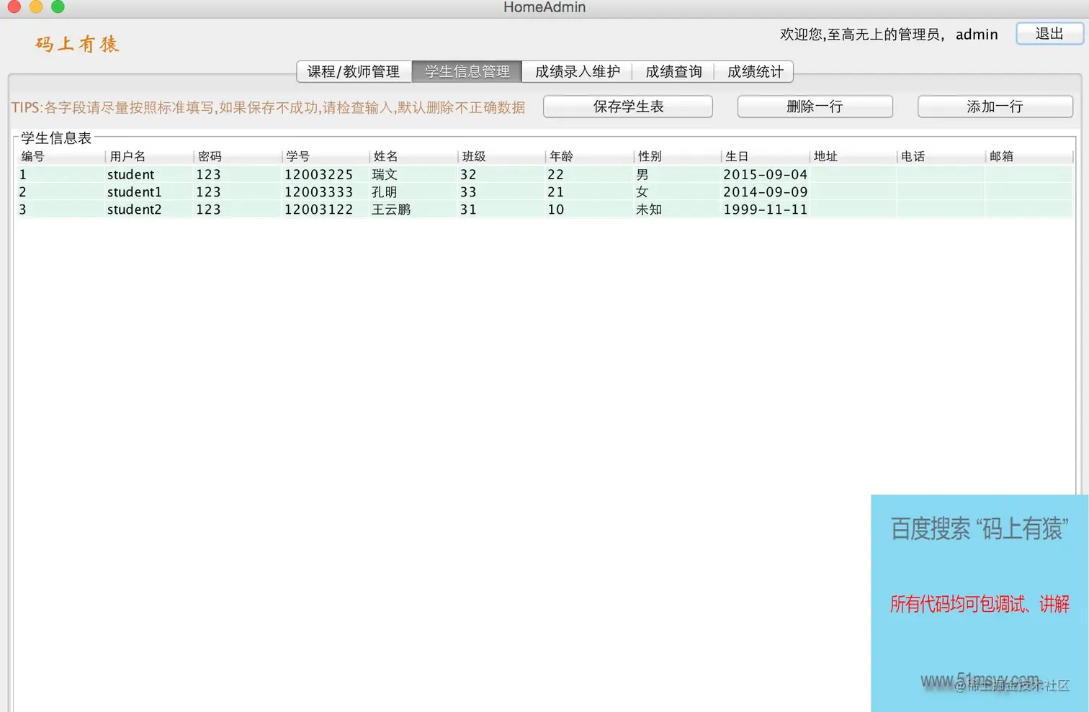Select the username cell 'student1'
1089x712 pixels.
pyautogui.click(x=149, y=192)
